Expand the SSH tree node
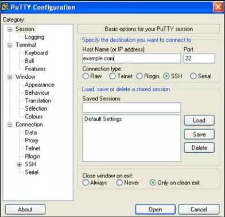This screenshot has width=225, height=217. (x=20, y=164)
